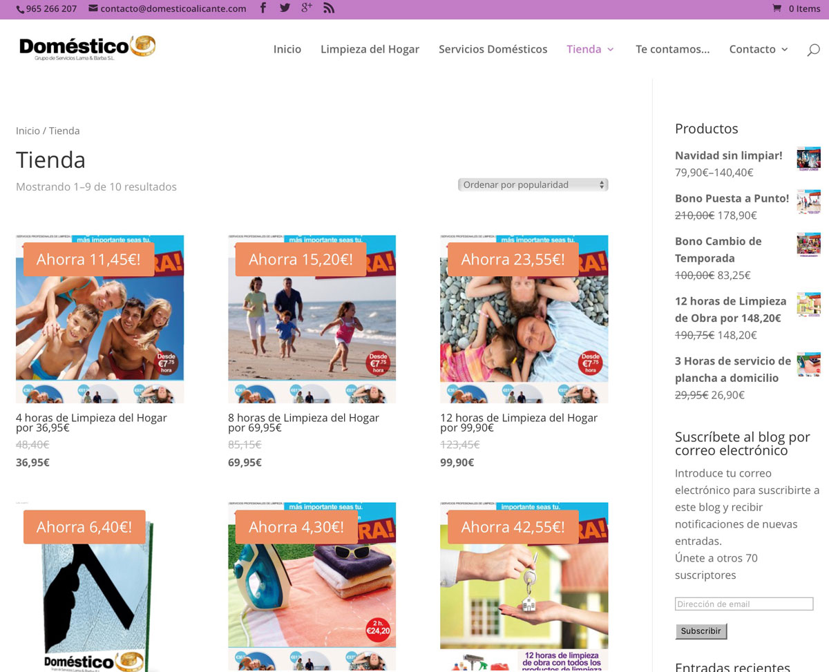829x672 pixels.
Task: Click the search magnifier icon
Action: 814,50
